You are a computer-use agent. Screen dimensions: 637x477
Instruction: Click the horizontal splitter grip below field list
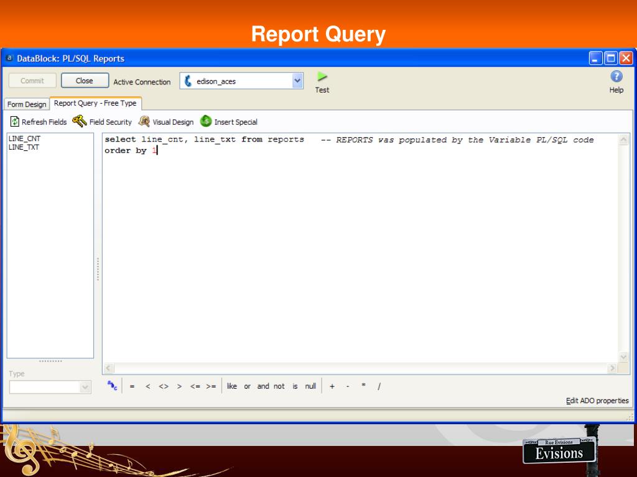50,361
